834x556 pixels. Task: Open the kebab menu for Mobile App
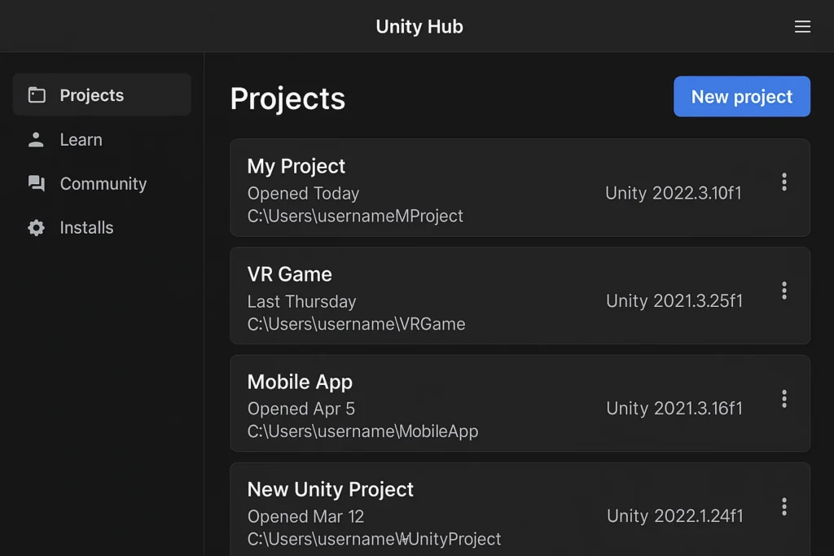[x=784, y=399]
